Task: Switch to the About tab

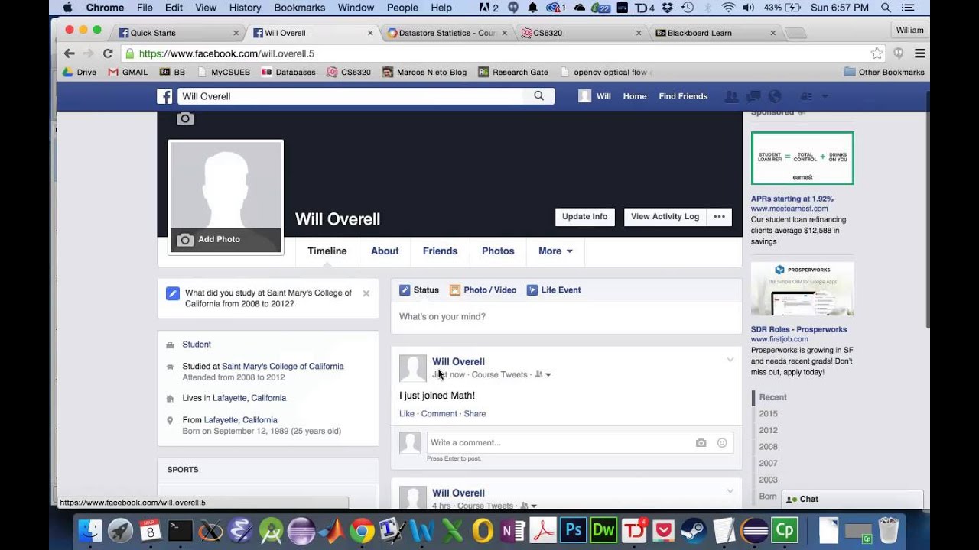Action: 385,251
